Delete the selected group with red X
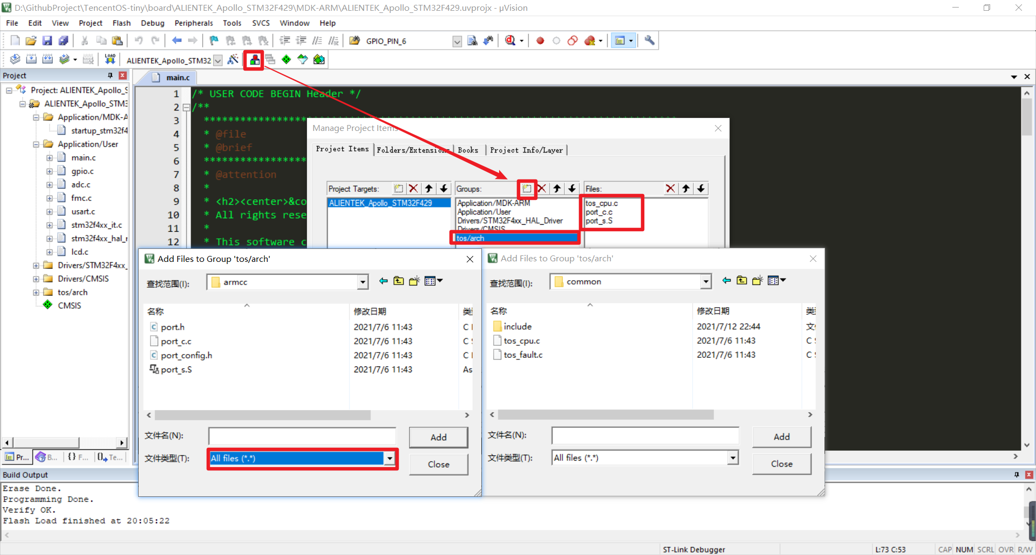 [542, 189]
